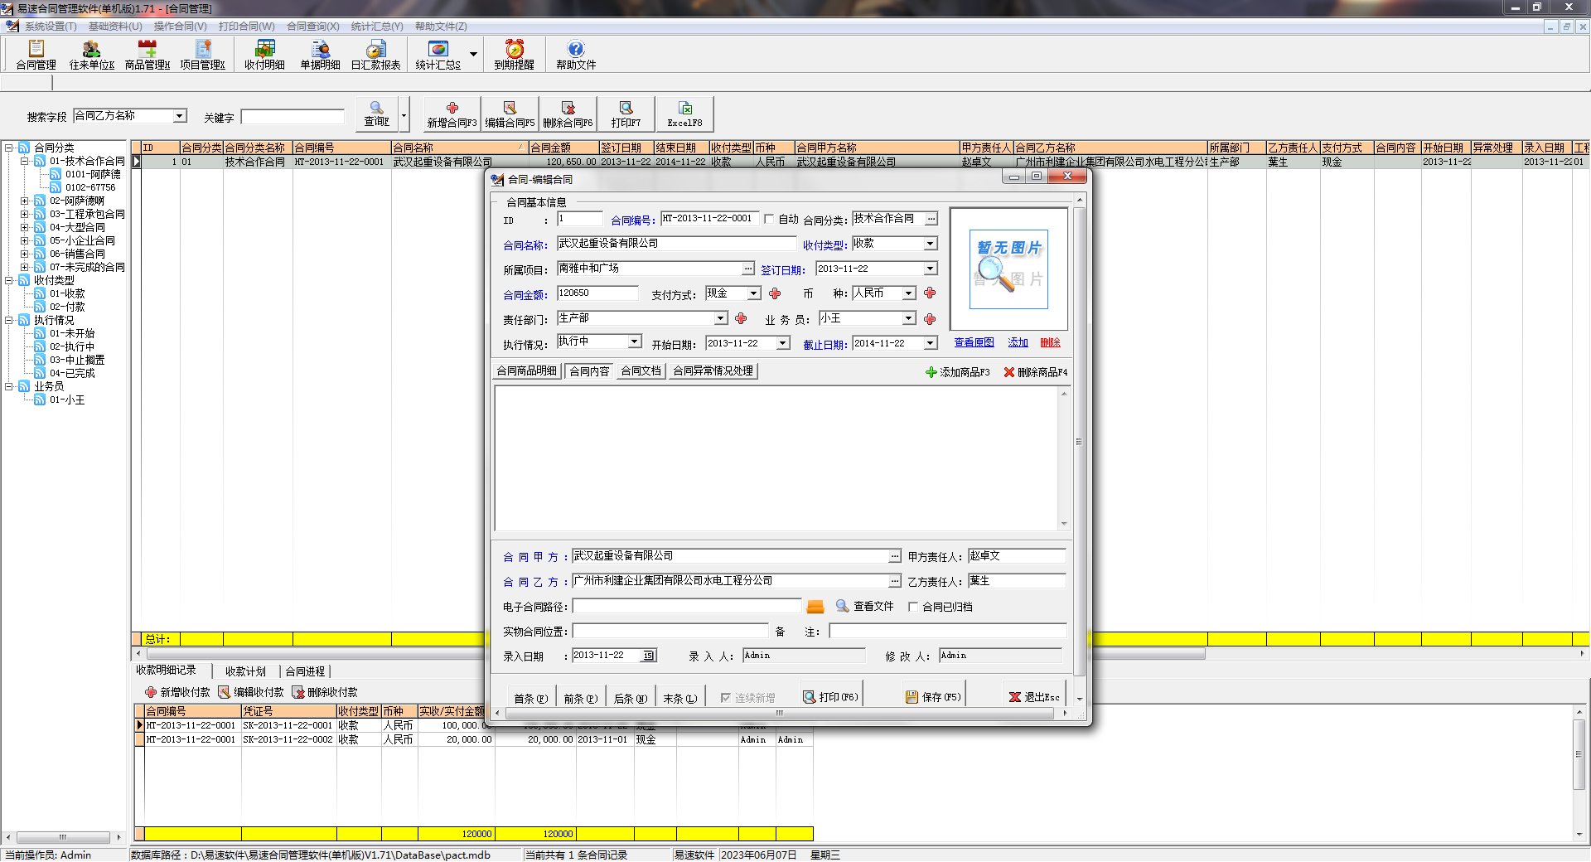Click the orange folder icon beside 电子合同路径
This screenshot has height=862, width=1591.
815,607
